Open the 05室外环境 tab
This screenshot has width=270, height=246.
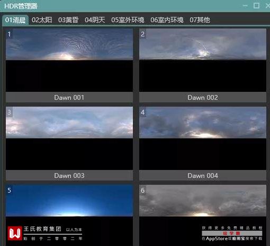[x=128, y=20]
